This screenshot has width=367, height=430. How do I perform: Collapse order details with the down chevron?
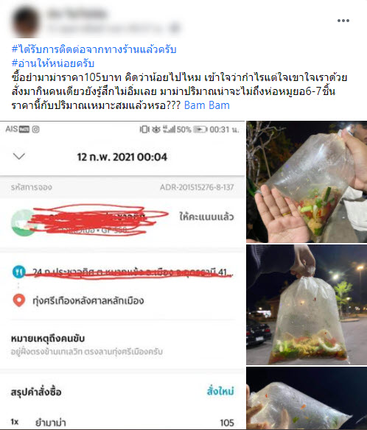(x=19, y=156)
